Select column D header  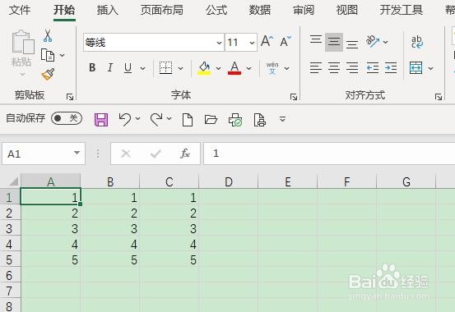(229, 182)
